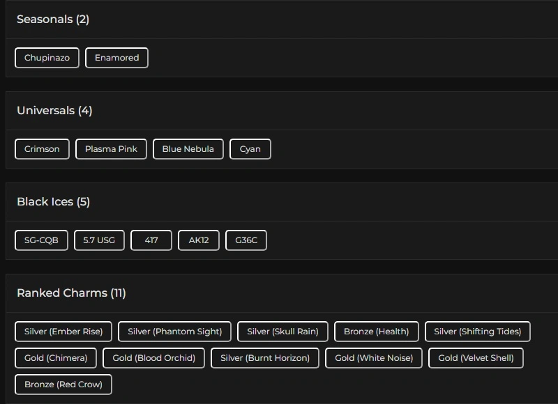Select the Bronze (Health) charm
The height and width of the screenshot is (404, 558).
pyautogui.click(x=376, y=332)
